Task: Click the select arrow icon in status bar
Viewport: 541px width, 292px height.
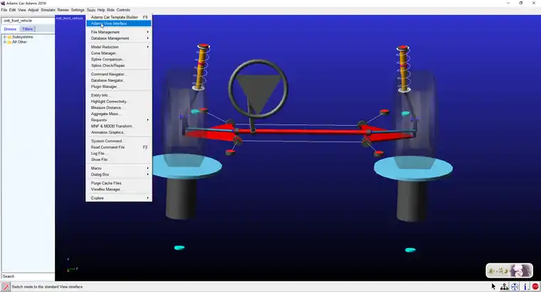Action: 493,286
